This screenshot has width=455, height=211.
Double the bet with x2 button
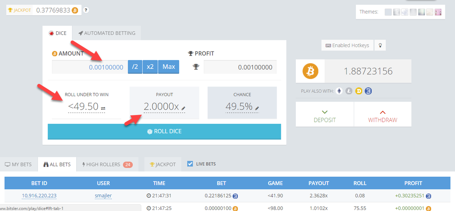click(150, 67)
